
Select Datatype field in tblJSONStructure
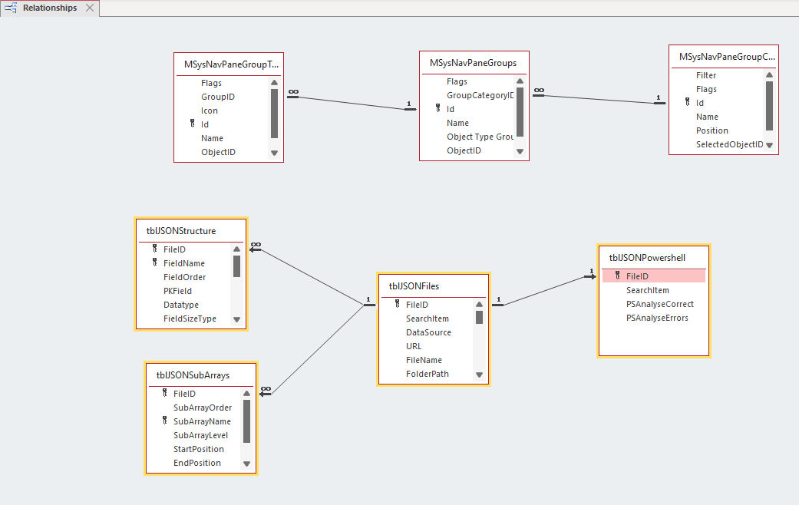pos(181,305)
